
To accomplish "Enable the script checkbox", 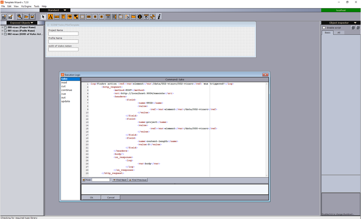I will [x=324, y=28].
